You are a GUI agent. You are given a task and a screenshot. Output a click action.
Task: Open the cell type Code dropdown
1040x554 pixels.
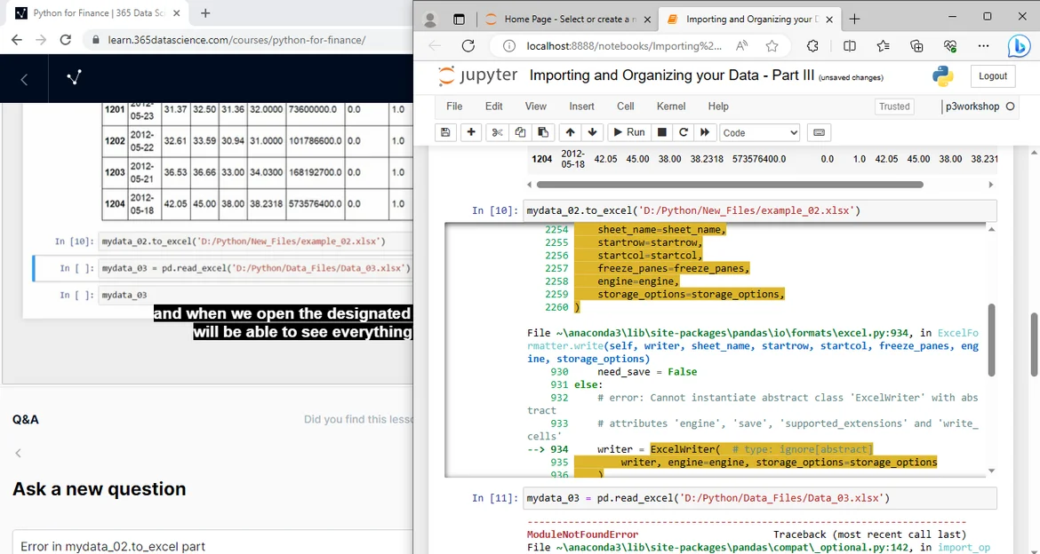point(759,132)
